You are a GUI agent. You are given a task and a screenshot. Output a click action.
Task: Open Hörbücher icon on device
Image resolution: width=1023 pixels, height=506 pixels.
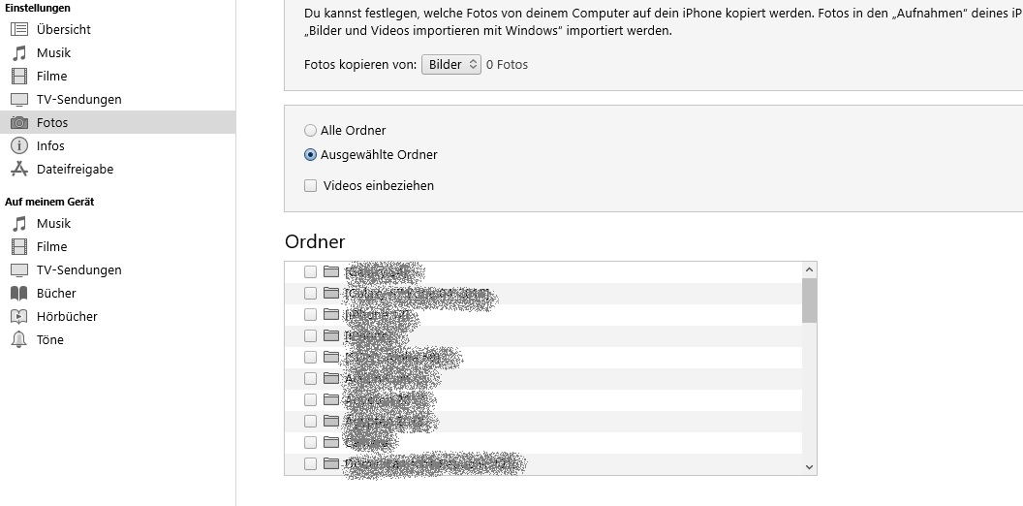point(19,316)
